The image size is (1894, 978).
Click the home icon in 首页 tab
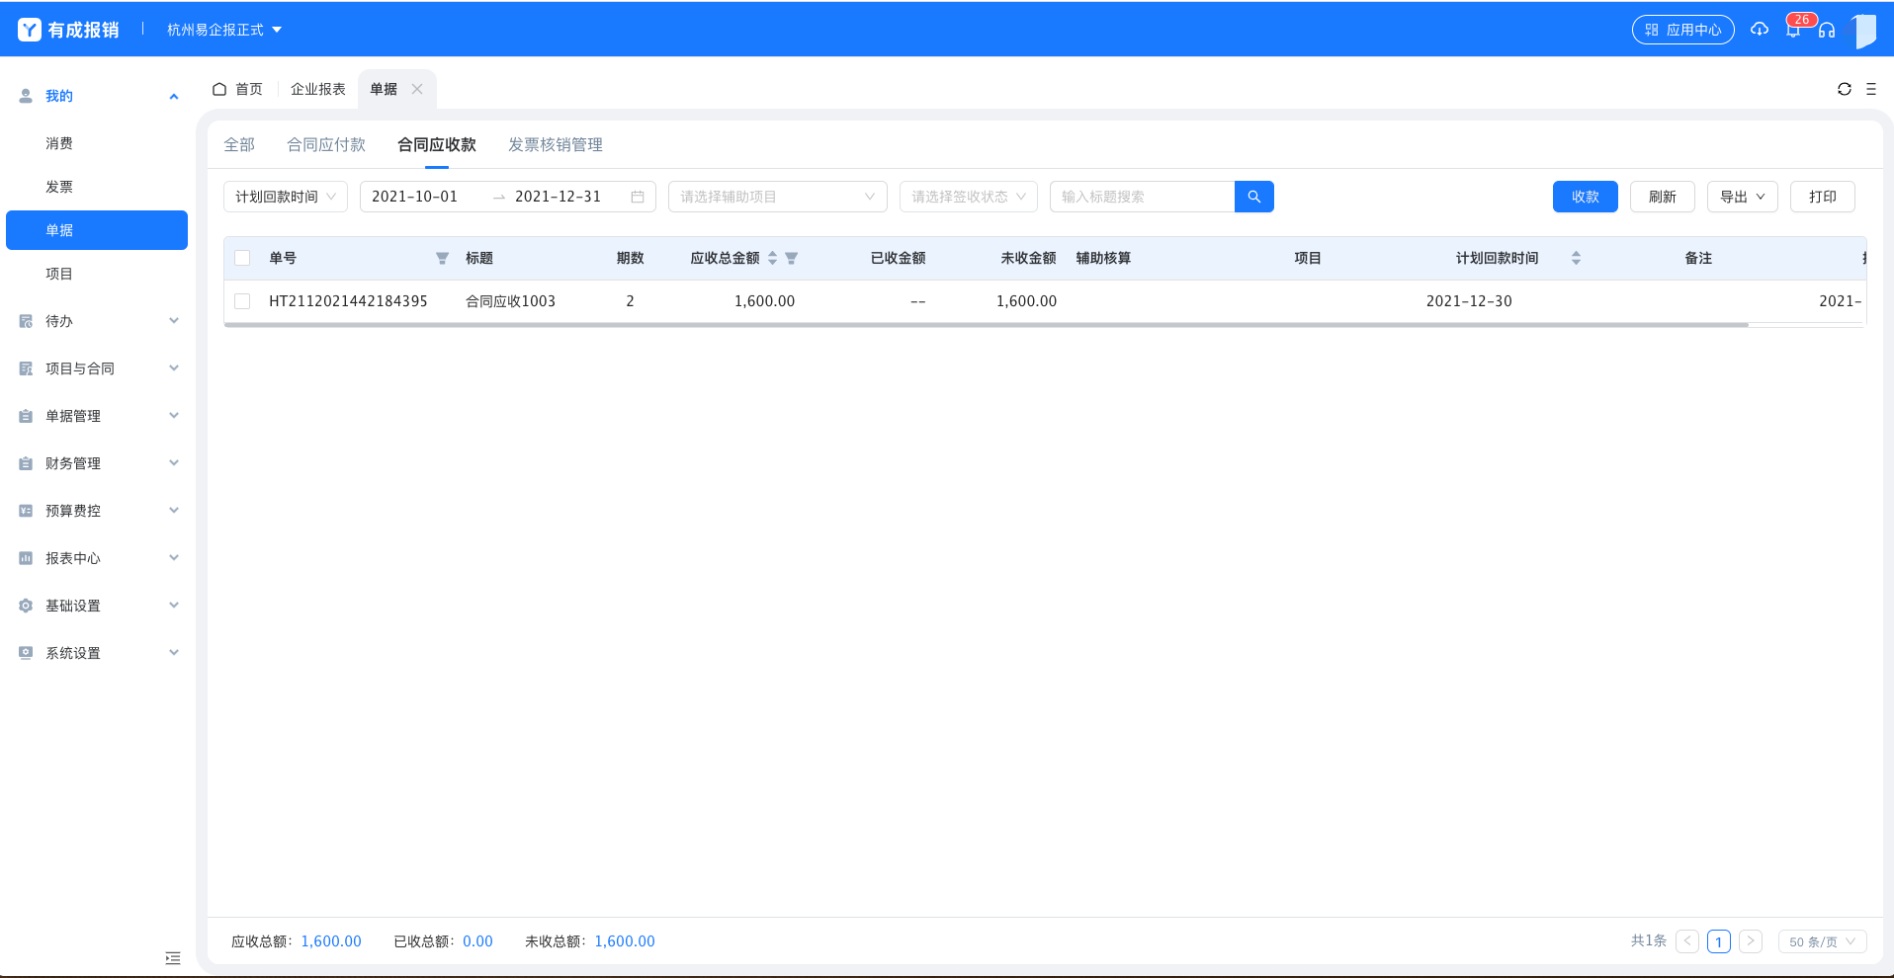pyautogui.click(x=219, y=89)
